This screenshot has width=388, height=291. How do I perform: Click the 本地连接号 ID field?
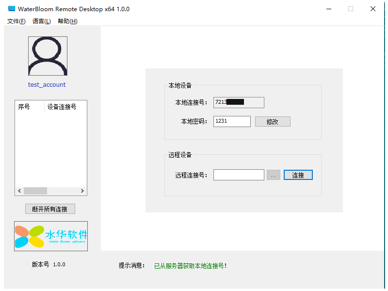tap(239, 102)
